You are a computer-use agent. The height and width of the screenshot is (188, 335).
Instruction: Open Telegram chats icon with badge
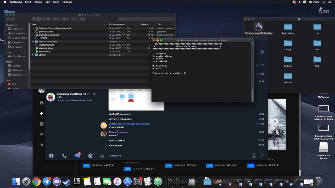77,155
